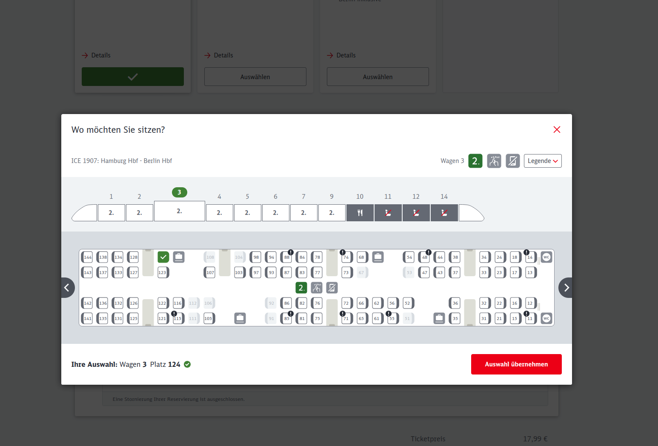Viewport: 658px width, 446px height.
Task: Switch to wagon 7 in train overview
Action: pyautogui.click(x=303, y=213)
